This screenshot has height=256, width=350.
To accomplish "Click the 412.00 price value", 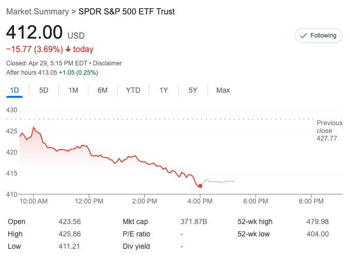I will pyautogui.click(x=34, y=32).
